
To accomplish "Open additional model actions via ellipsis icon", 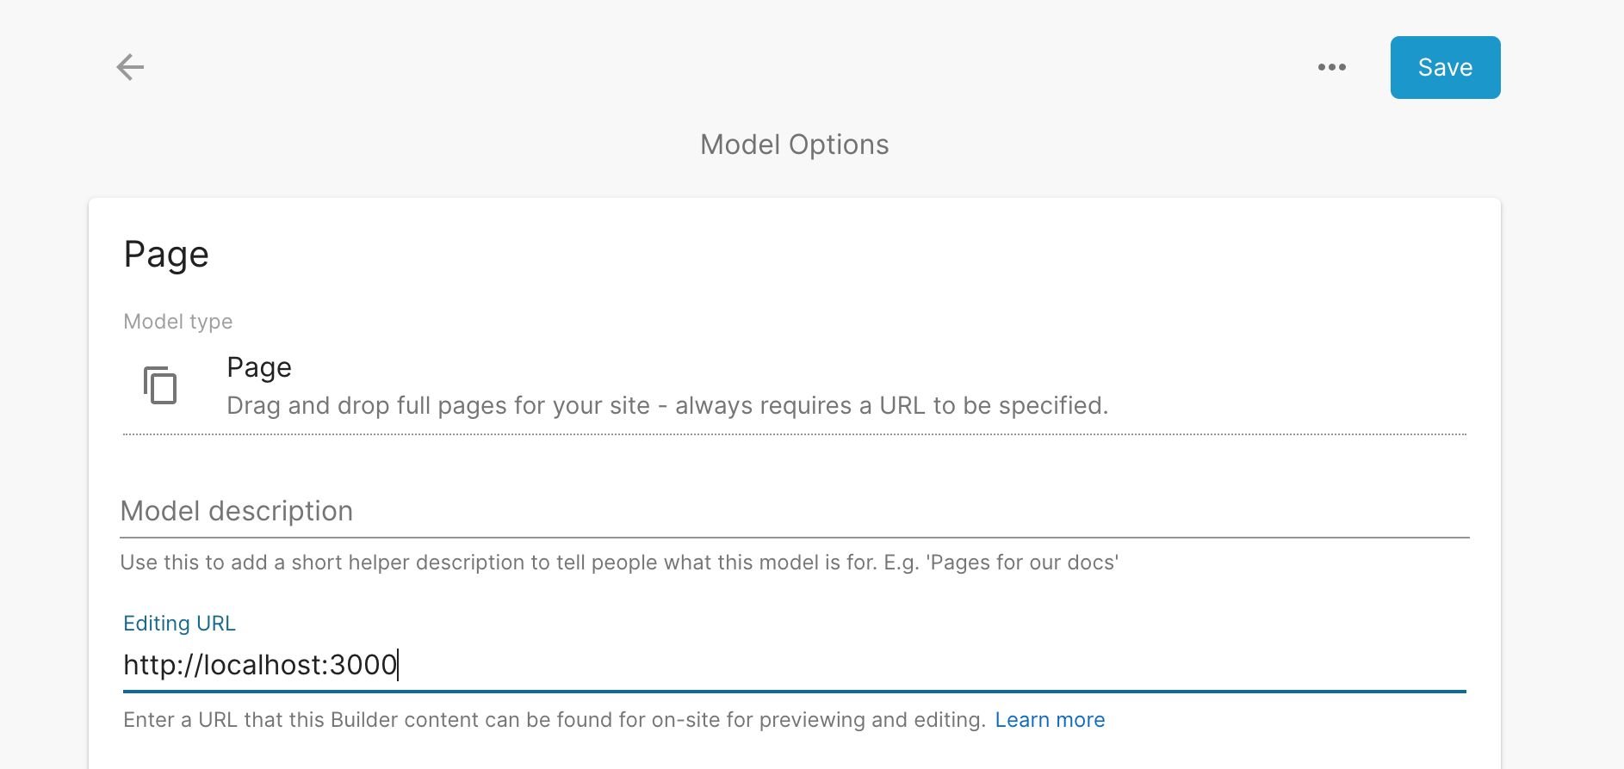I will pyautogui.click(x=1332, y=67).
